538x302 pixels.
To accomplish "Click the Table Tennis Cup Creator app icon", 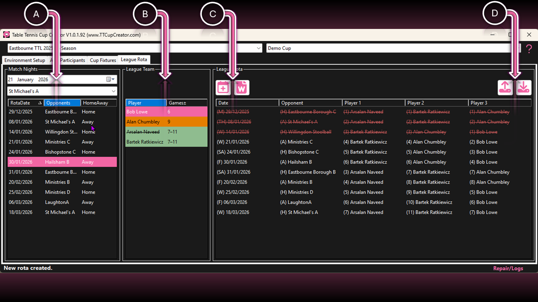I will click(x=6, y=35).
